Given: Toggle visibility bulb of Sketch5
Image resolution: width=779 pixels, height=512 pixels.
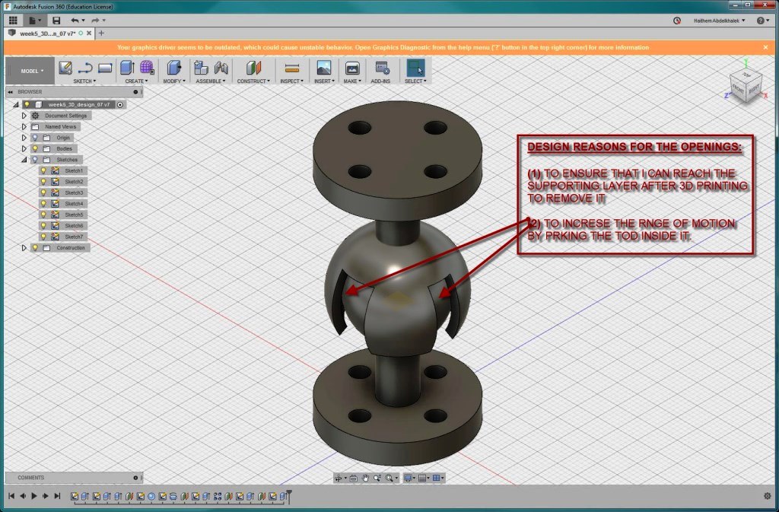Looking at the screenshot, I should point(43,215).
